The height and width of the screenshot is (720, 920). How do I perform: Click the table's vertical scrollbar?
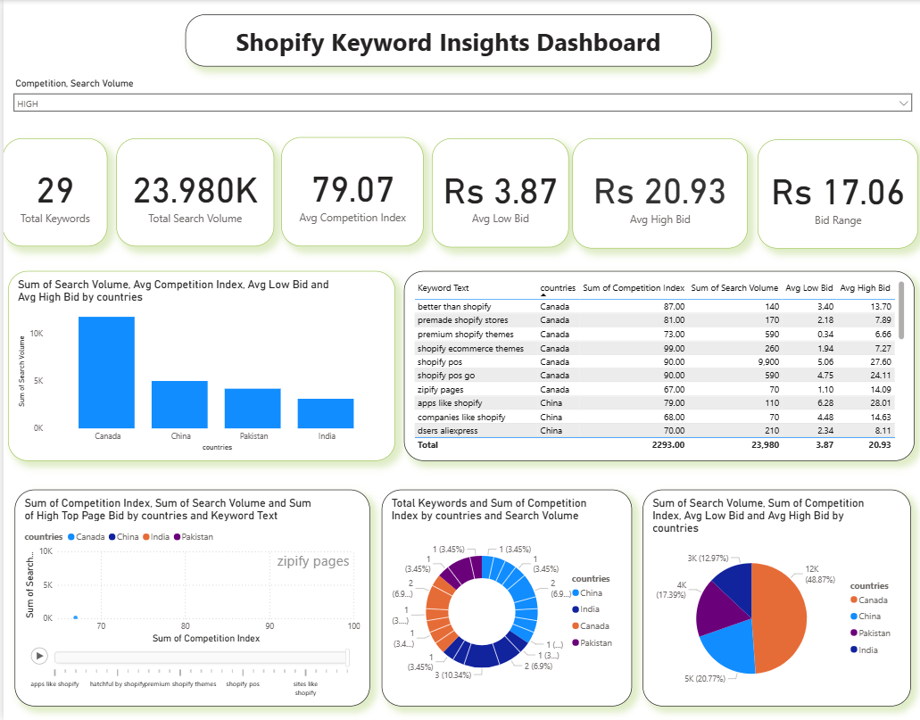pos(899,308)
